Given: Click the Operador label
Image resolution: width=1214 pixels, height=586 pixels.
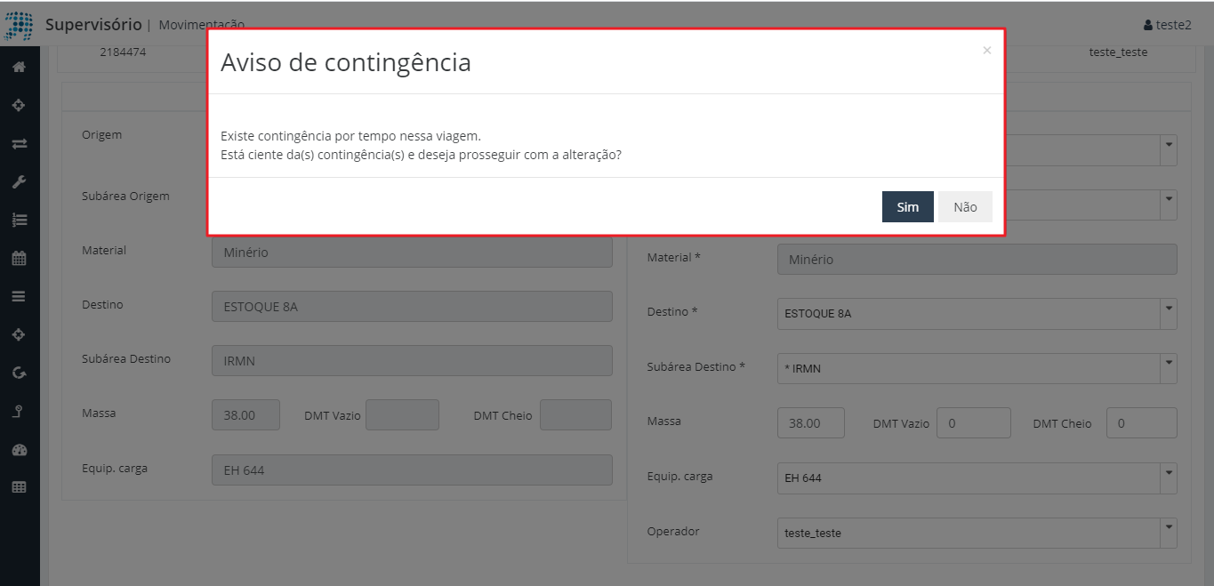Looking at the screenshot, I should 673,531.
